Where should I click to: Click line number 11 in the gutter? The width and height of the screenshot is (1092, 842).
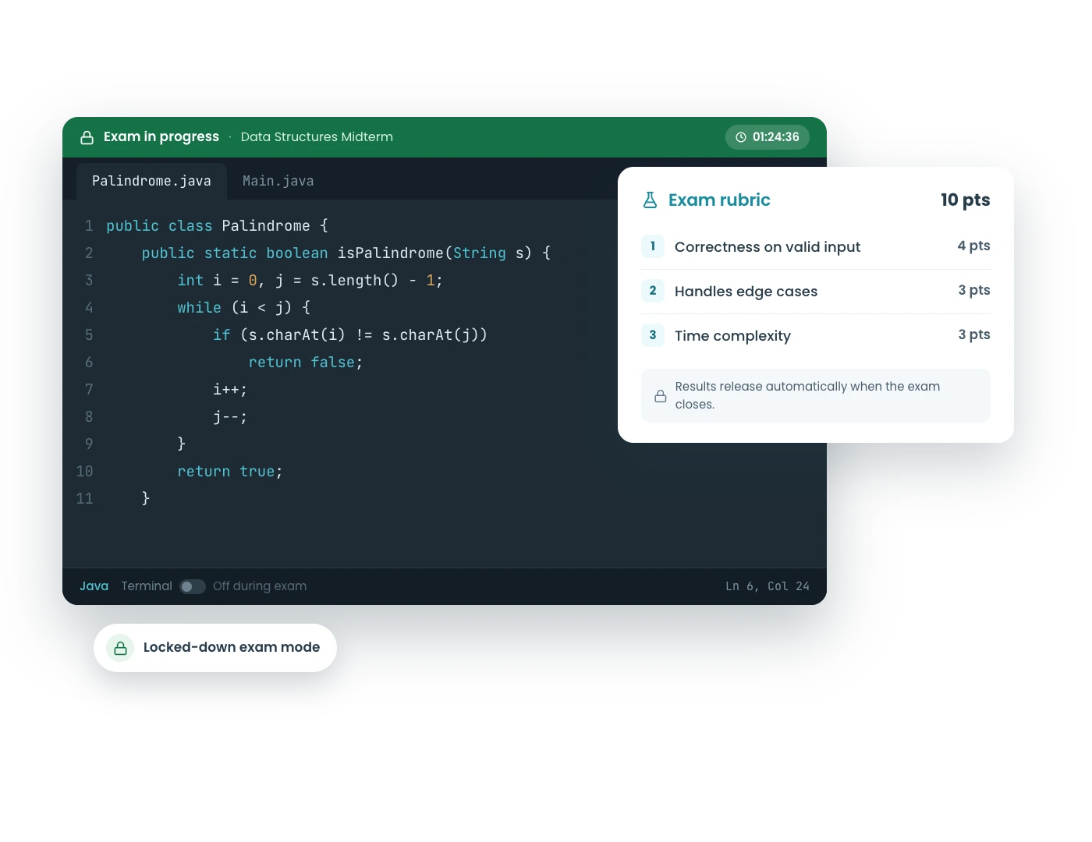[x=85, y=499]
